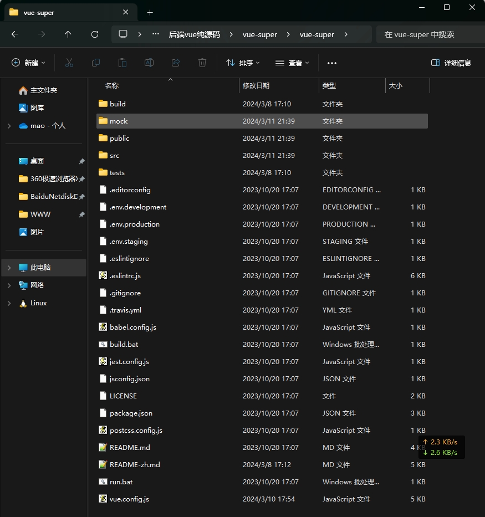Click the Share icon in toolbar

coord(176,63)
